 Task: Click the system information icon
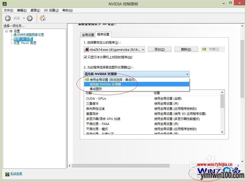(7, 174)
